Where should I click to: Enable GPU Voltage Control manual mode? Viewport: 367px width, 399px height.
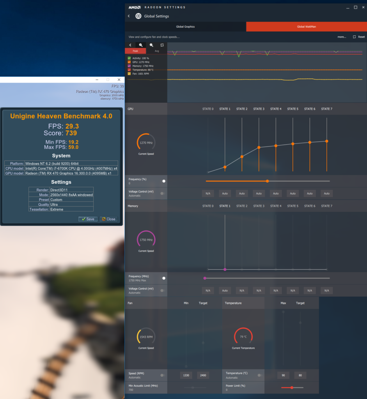click(163, 193)
